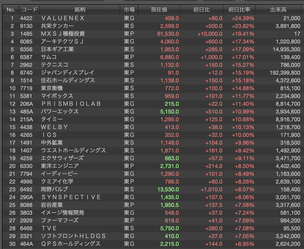Sort by the コード column header
Viewport: 304px width, 249px height.
point(29,10)
